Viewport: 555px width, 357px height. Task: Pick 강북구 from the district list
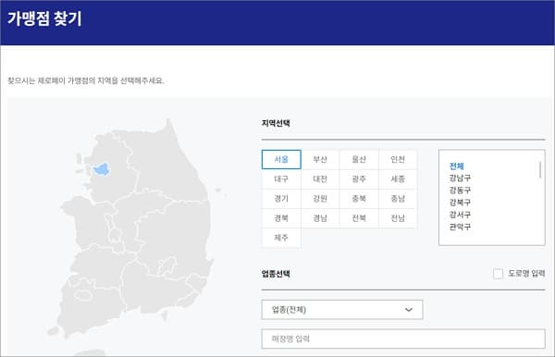click(x=460, y=203)
